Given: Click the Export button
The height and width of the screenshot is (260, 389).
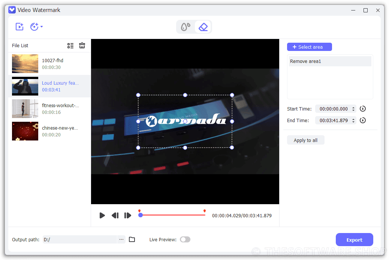Looking at the screenshot, I should point(354,240).
